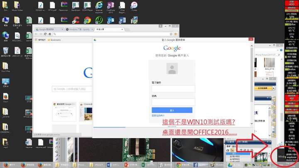The width and height of the screenshot is (299, 168).
Task: Switch to the Google 雲端硬碟 Chrome tab
Action: click(x=49, y=29)
